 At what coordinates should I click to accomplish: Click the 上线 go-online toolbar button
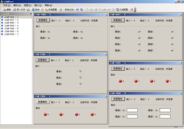[89, 10]
